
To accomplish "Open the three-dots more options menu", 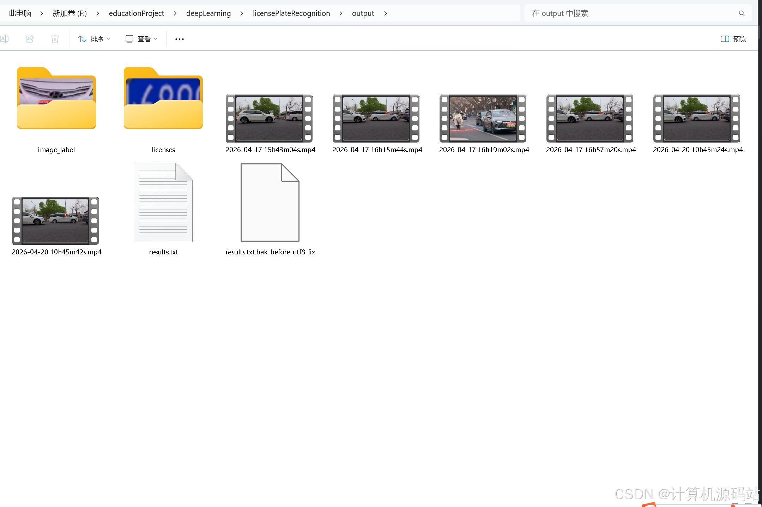I will point(179,39).
